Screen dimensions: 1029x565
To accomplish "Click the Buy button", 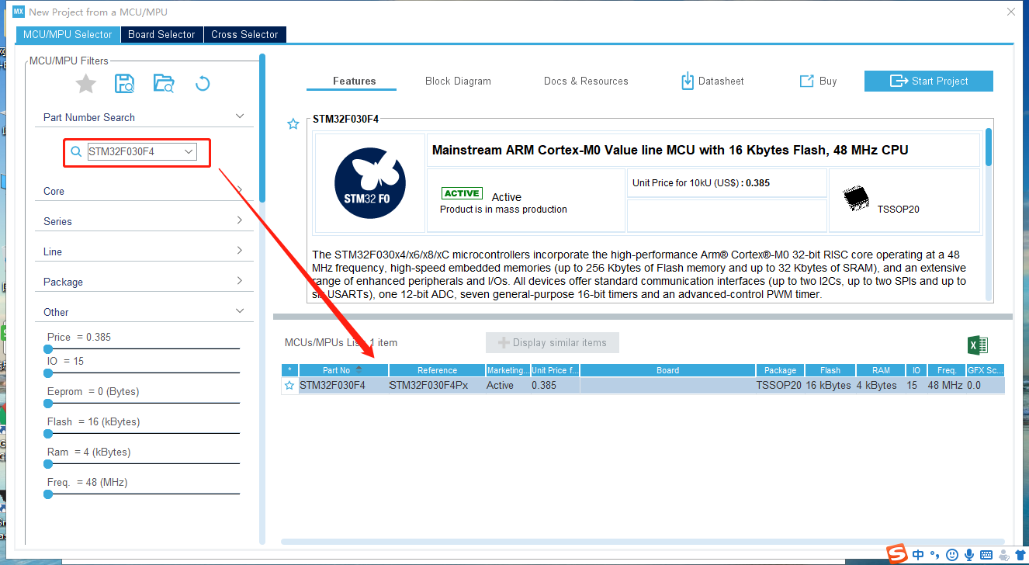I will click(x=818, y=81).
